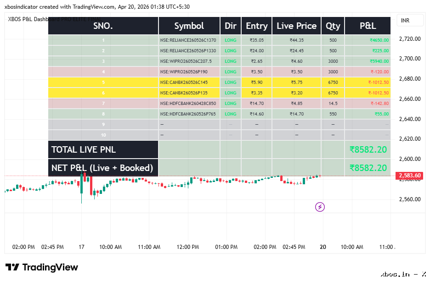Click the 550 quantity value
The width and height of the screenshot is (430, 281).
pyautogui.click(x=333, y=114)
